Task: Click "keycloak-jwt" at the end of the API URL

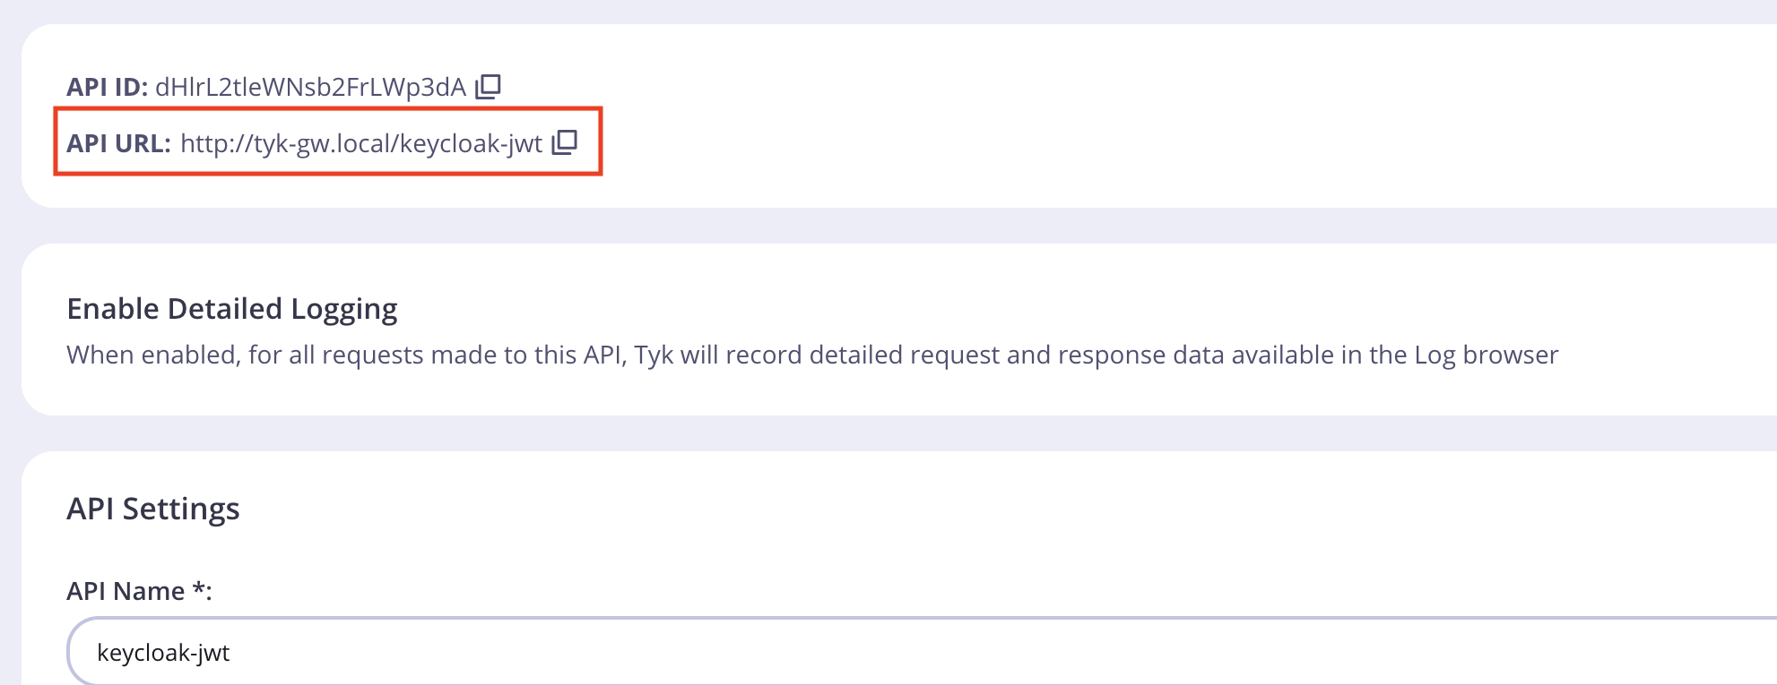Action: [x=471, y=143]
